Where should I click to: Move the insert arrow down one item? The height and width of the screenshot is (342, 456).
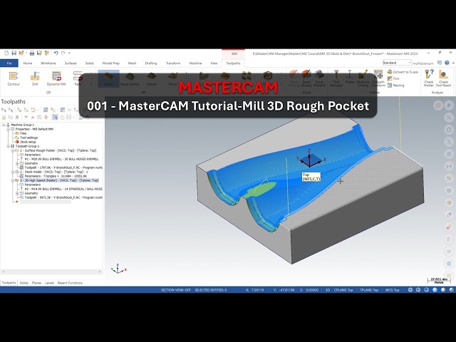(26, 117)
